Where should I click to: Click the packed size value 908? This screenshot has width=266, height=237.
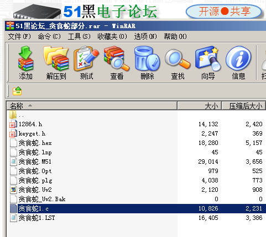(257, 190)
